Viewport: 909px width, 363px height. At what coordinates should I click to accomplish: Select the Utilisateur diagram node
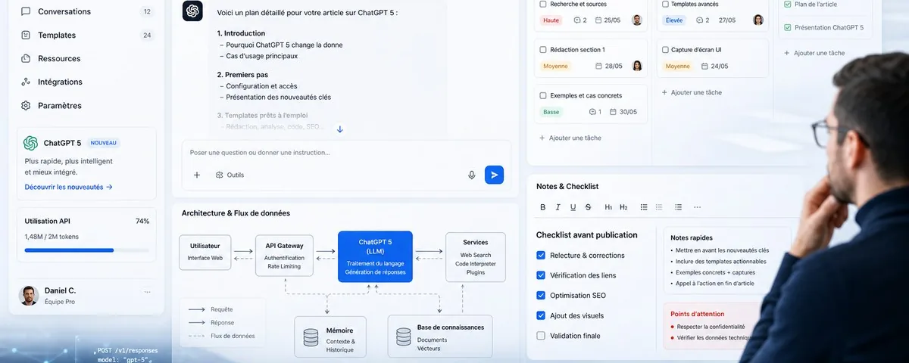(205, 253)
